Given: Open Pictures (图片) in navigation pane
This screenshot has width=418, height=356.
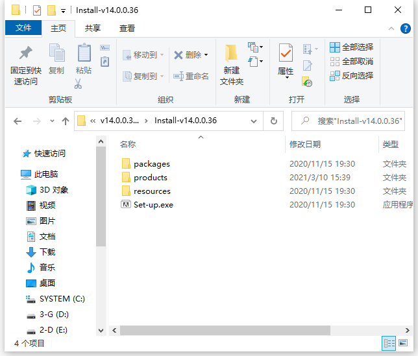Looking at the screenshot, I should tap(41, 220).
